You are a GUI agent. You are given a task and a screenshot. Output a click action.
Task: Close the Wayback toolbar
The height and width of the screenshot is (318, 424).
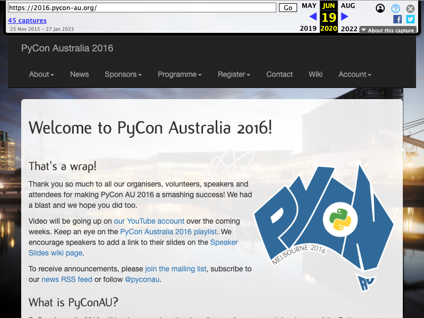click(x=410, y=8)
